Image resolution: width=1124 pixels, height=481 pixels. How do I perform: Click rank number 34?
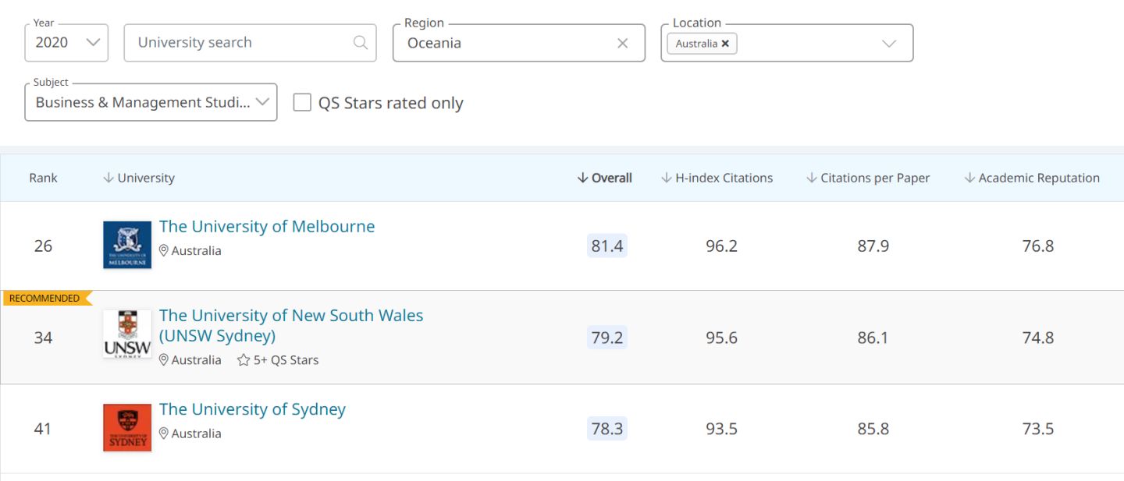43,338
